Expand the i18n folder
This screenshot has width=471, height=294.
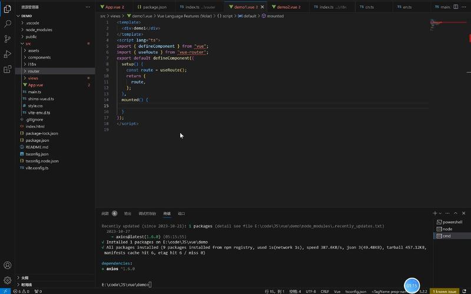(x=55, y=64)
